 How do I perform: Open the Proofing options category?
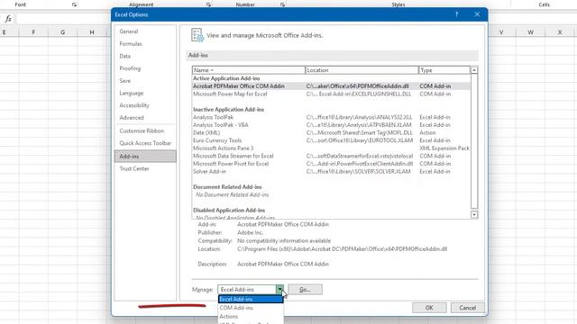(x=145, y=68)
